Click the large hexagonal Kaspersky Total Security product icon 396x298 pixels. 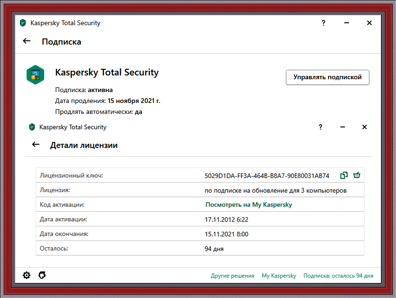tap(35, 74)
